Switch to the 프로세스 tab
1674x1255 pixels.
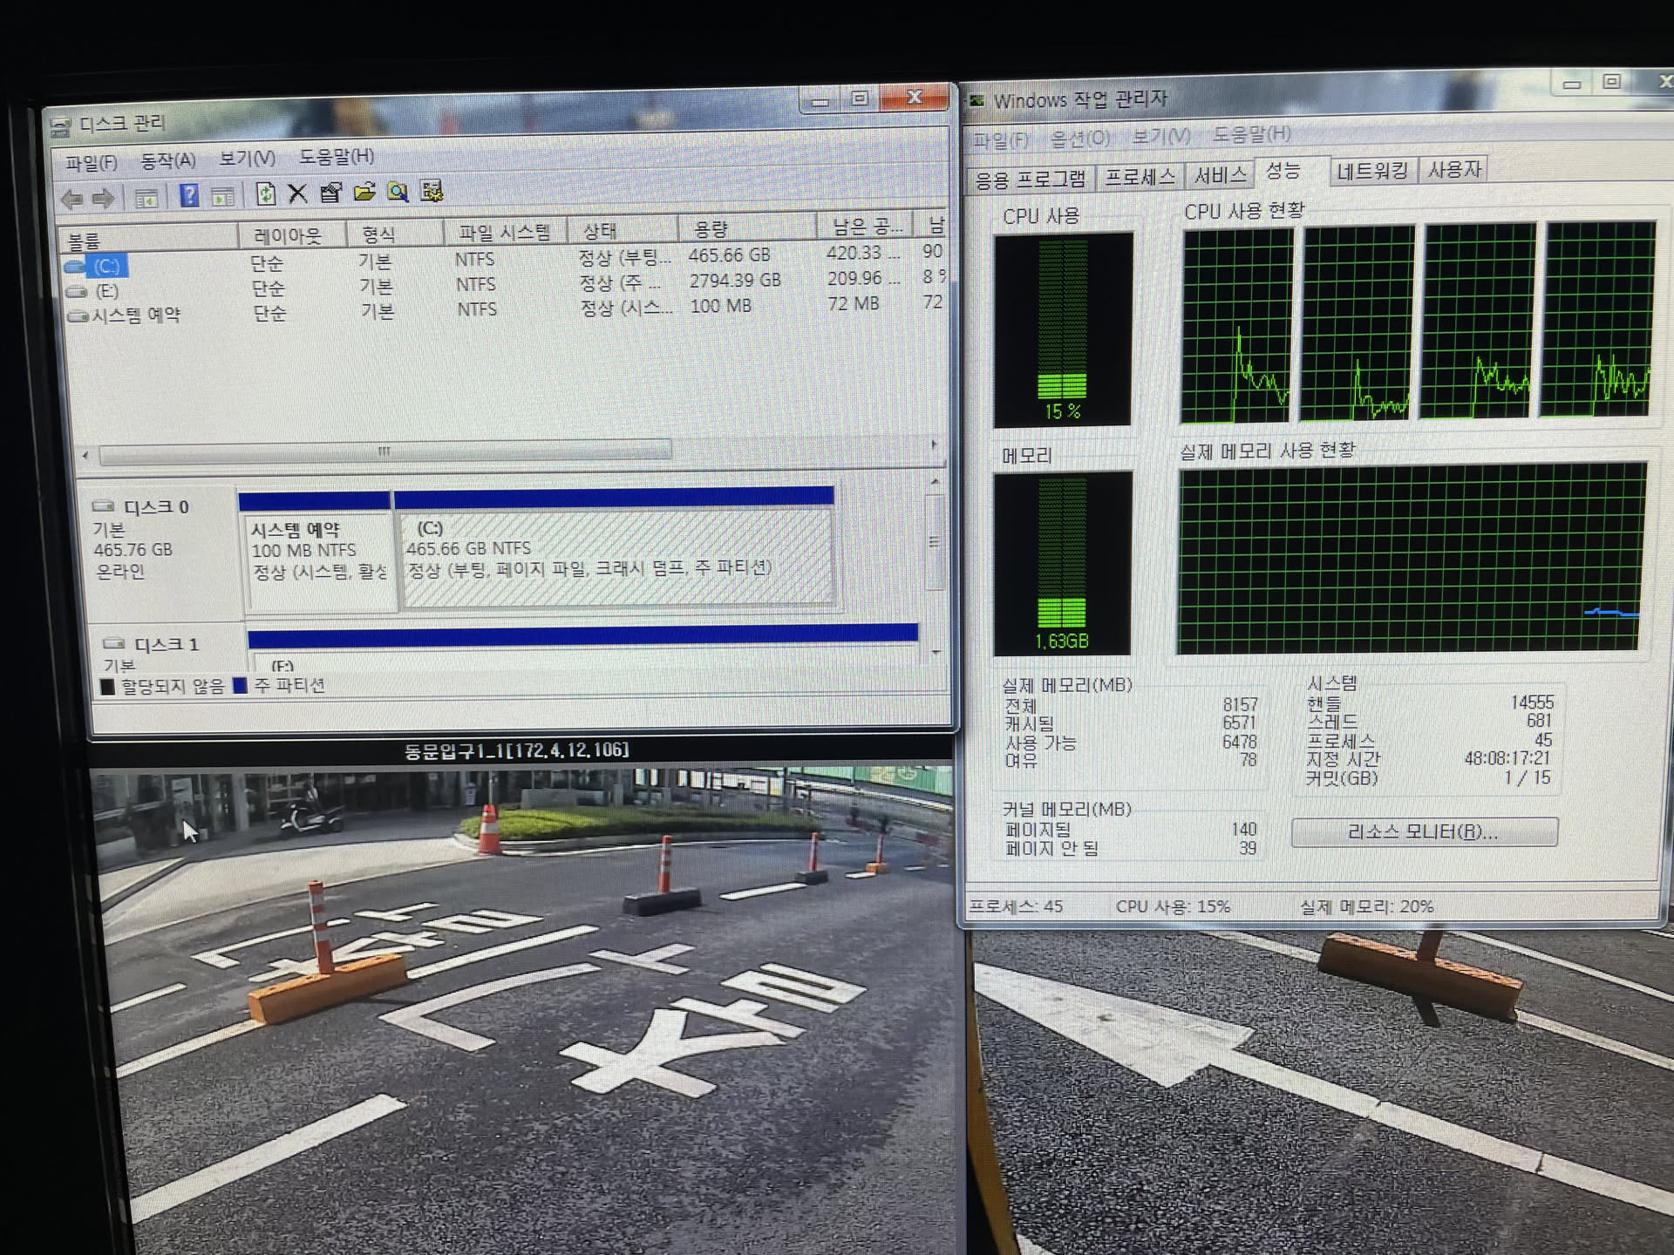1140,177
